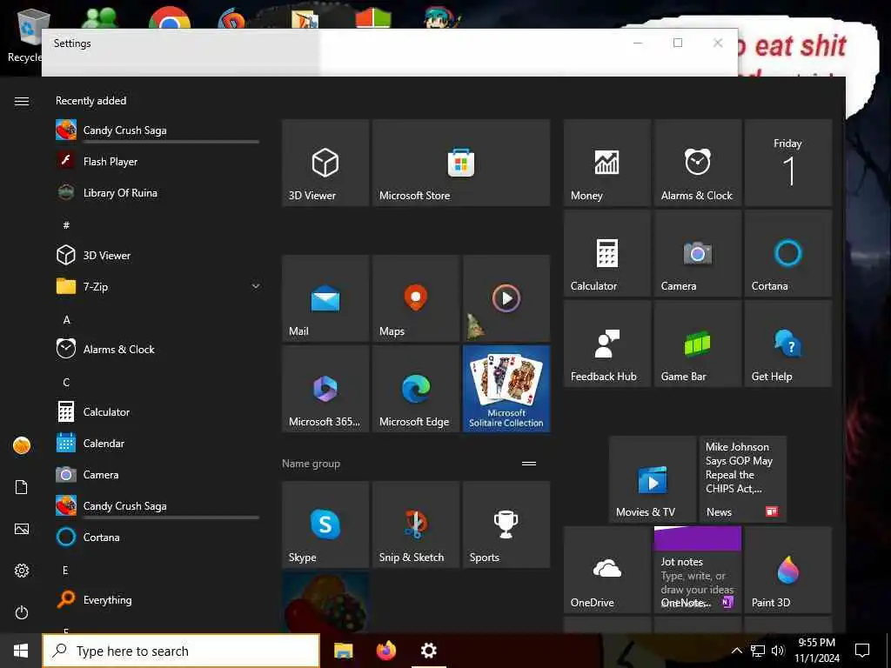
Task: Open the notification center icon
Action: (862, 651)
